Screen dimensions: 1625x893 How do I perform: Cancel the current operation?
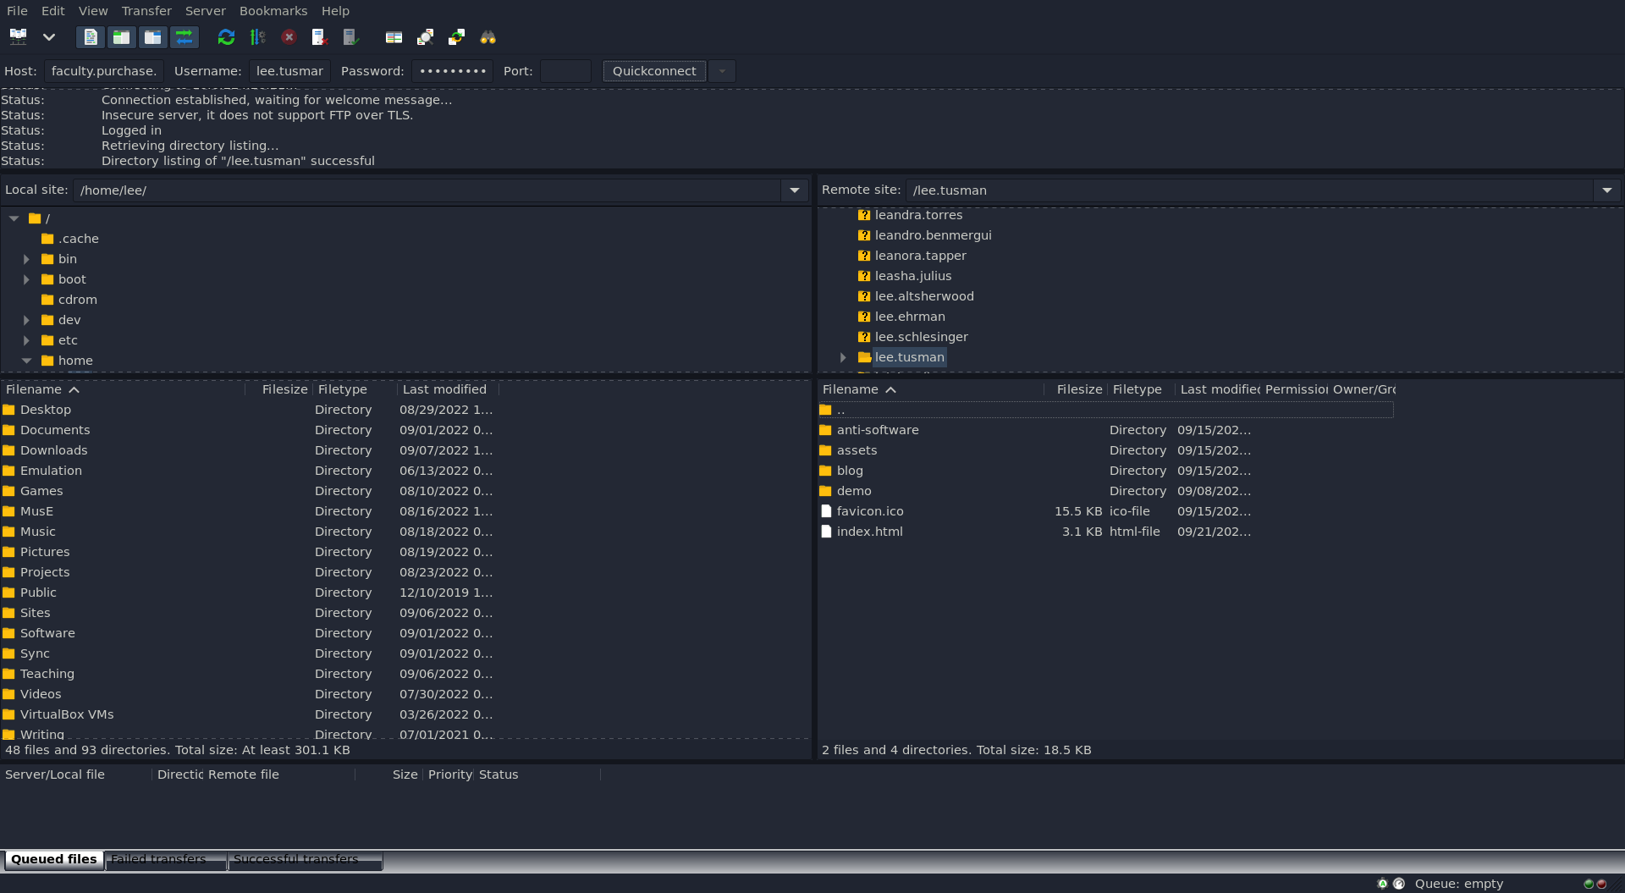pyautogui.click(x=289, y=37)
